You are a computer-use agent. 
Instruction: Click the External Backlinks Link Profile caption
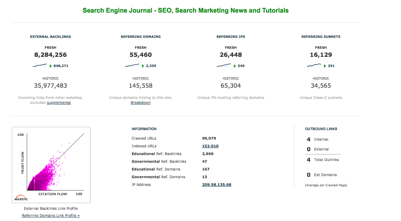click(x=51, y=208)
